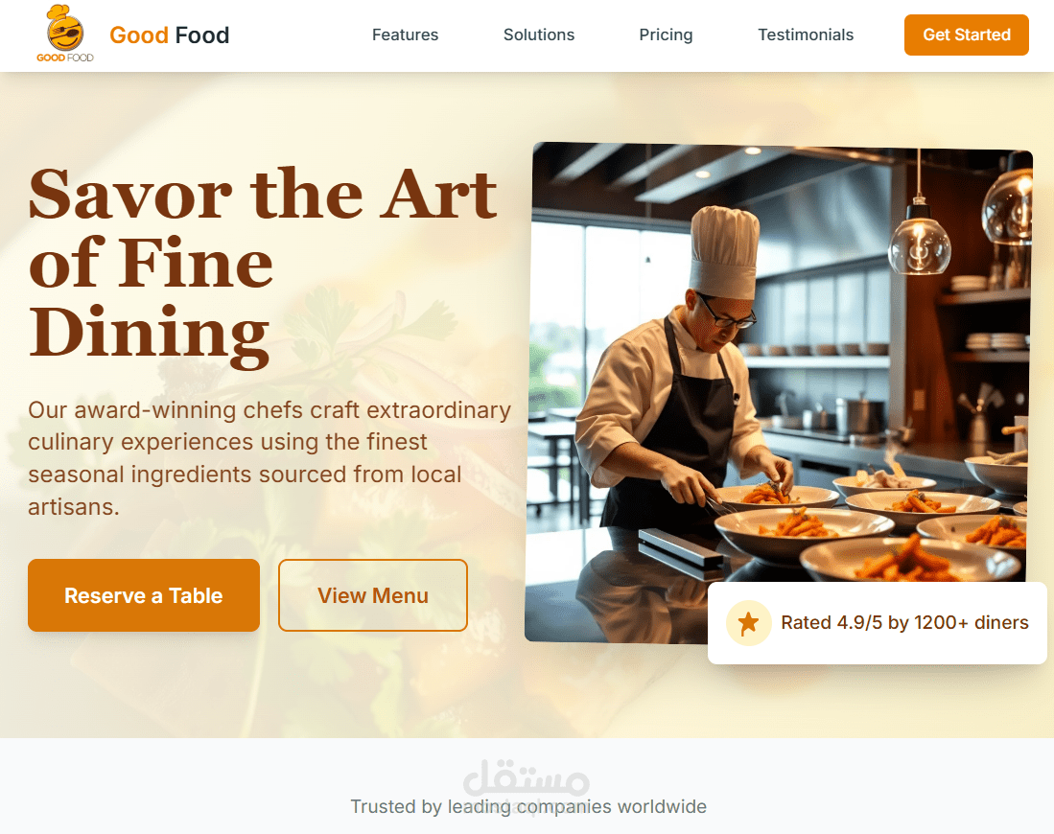Viewport: 1054px width, 834px height.
Task: Click the Reserve a Table button
Action: coord(144,595)
